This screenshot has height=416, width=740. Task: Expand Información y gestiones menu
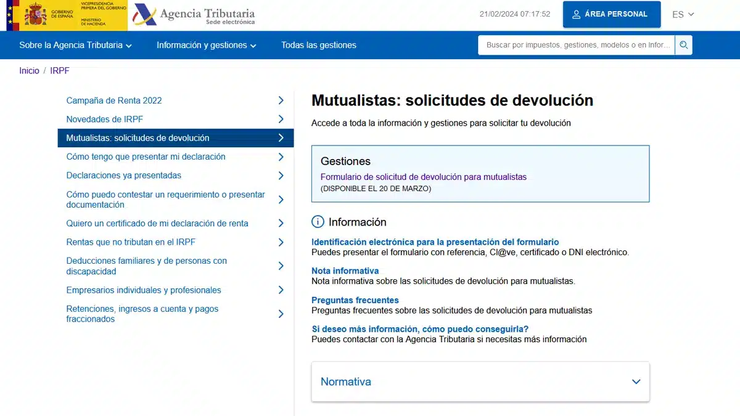coord(207,45)
